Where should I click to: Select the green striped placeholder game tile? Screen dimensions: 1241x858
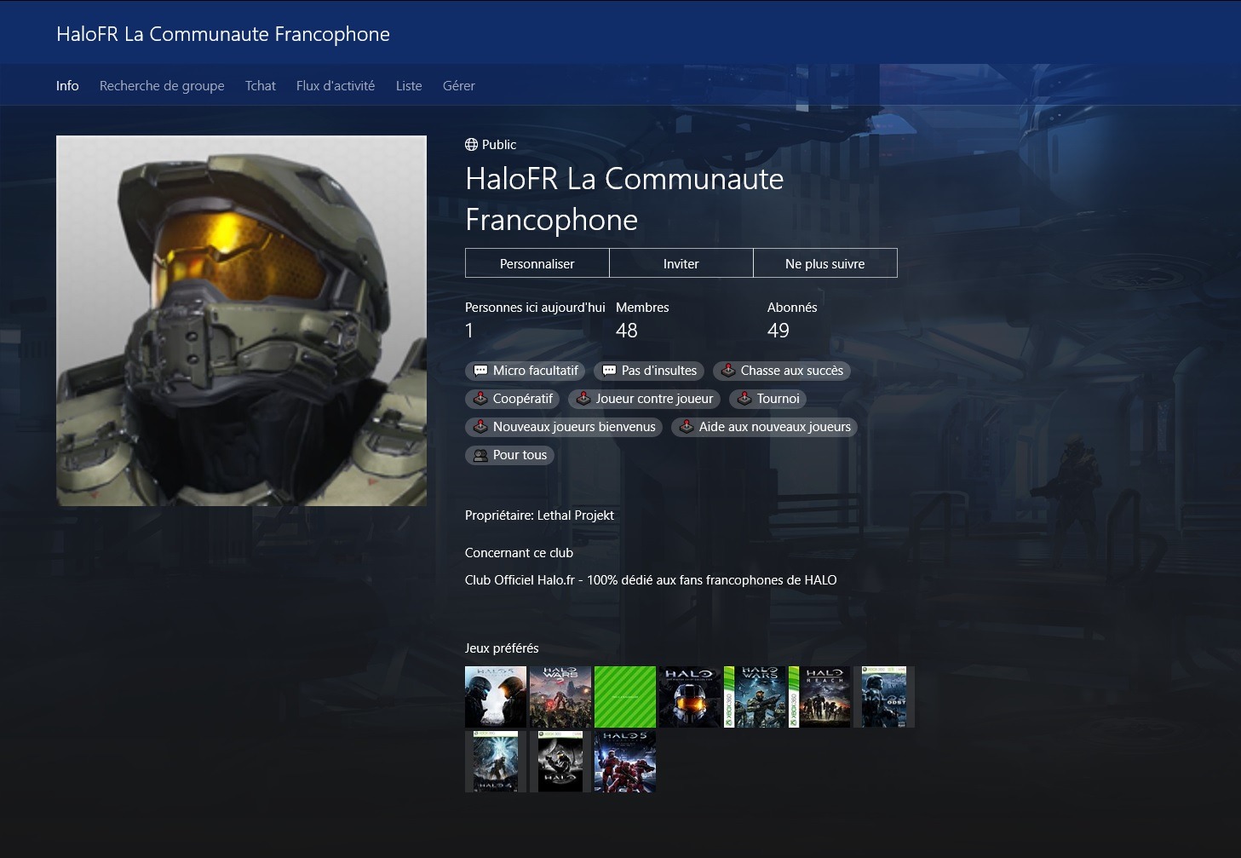(624, 697)
